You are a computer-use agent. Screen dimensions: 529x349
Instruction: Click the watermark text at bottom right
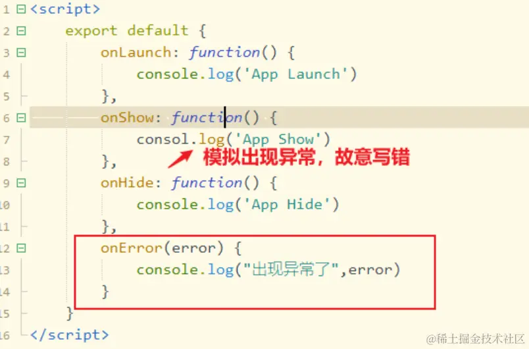pyautogui.click(x=475, y=338)
